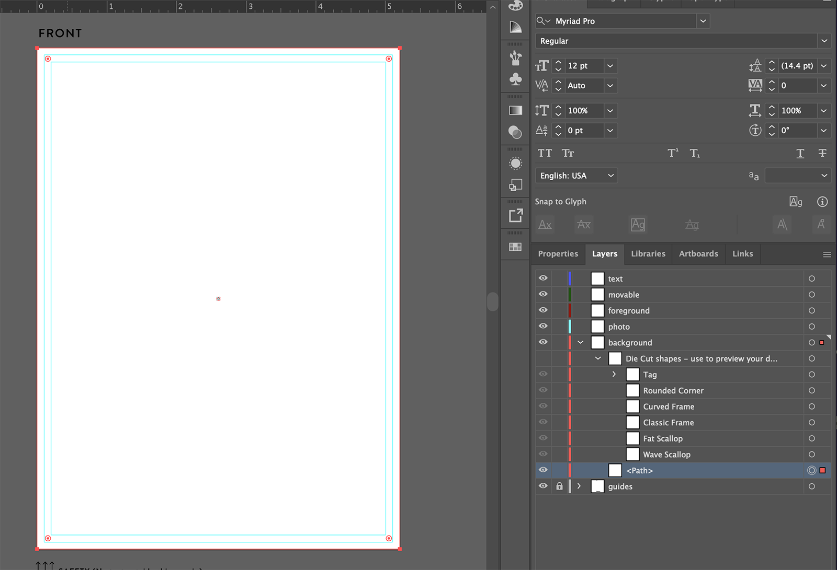This screenshot has width=837, height=570.
Task: Open the Color Guide panel icon
Action: (x=515, y=27)
